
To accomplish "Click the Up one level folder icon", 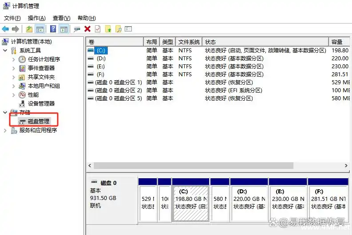I will tap(29, 29).
